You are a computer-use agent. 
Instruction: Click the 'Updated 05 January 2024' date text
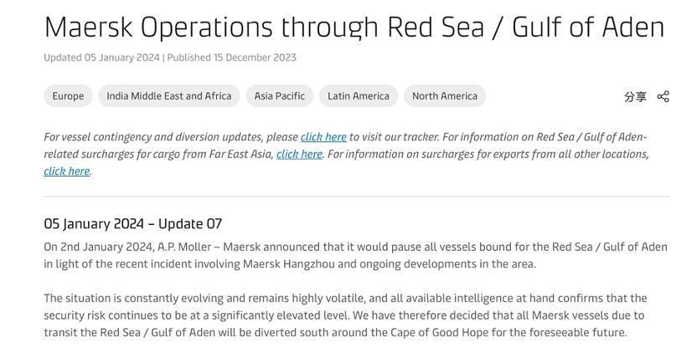(101, 58)
